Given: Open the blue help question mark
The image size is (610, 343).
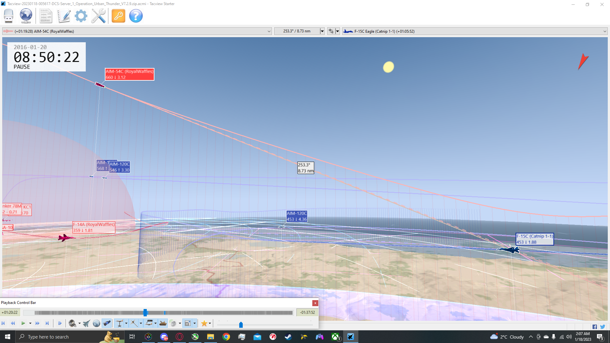Looking at the screenshot, I should point(136,16).
